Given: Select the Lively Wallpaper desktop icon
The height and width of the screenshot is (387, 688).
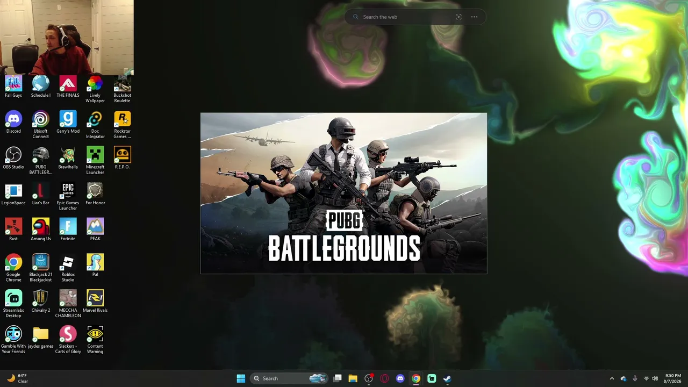Looking at the screenshot, I should pyautogui.click(x=95, y=90).
